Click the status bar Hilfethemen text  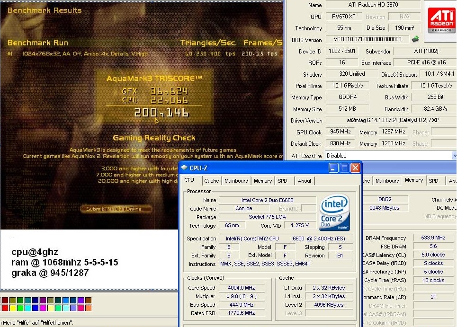coord(37,323)
